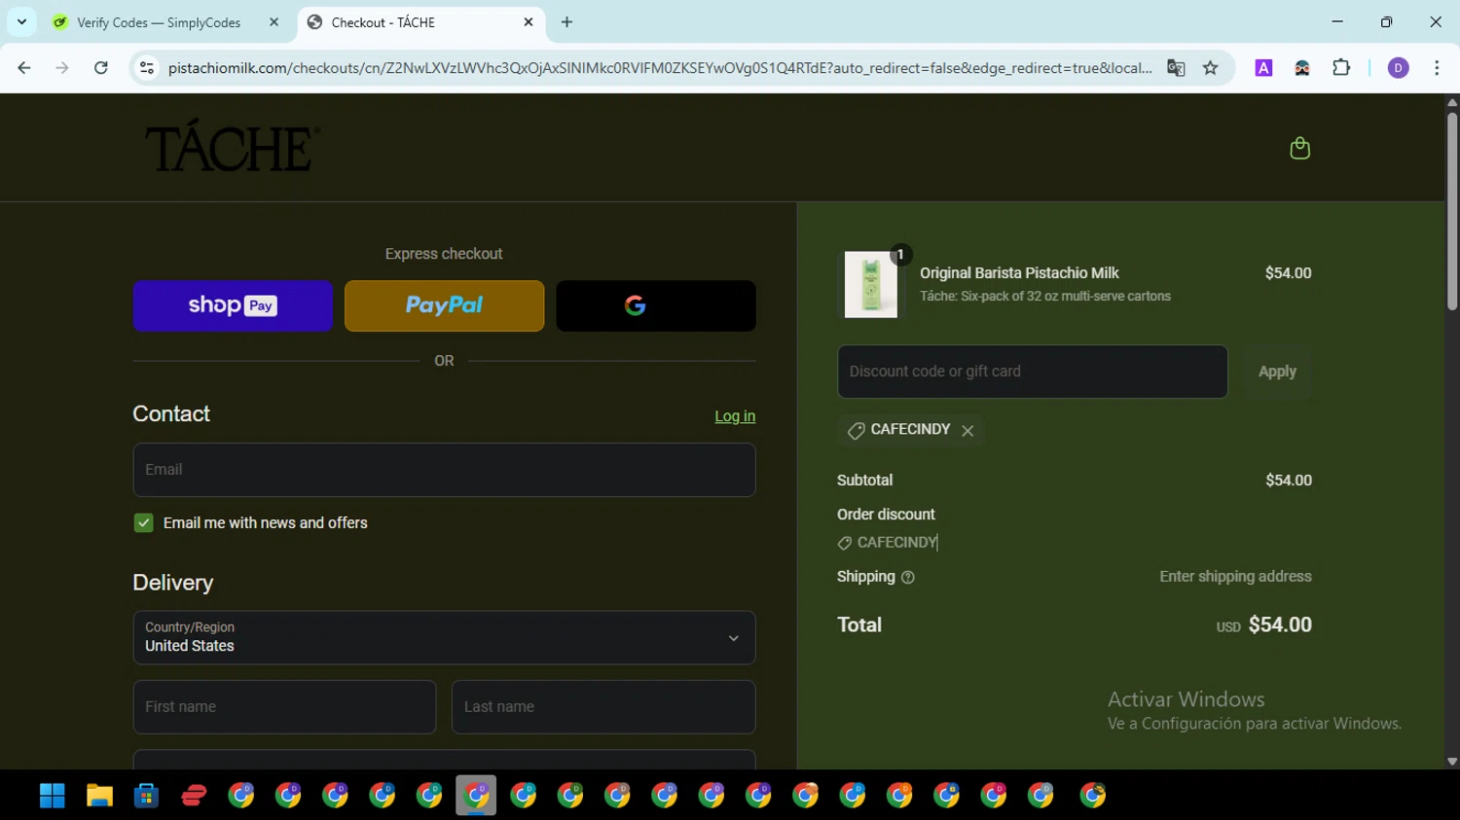1460x820 pixels.
Task: Remove the CAFECINDY discount code tag
Action: coord(967,431)
